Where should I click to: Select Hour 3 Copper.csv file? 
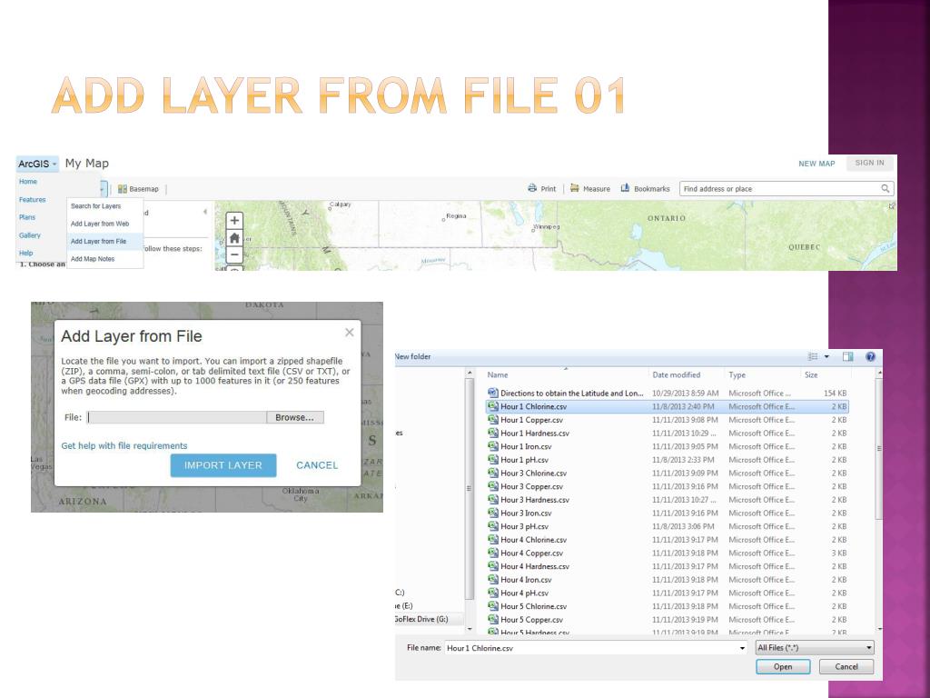(668, 486)
